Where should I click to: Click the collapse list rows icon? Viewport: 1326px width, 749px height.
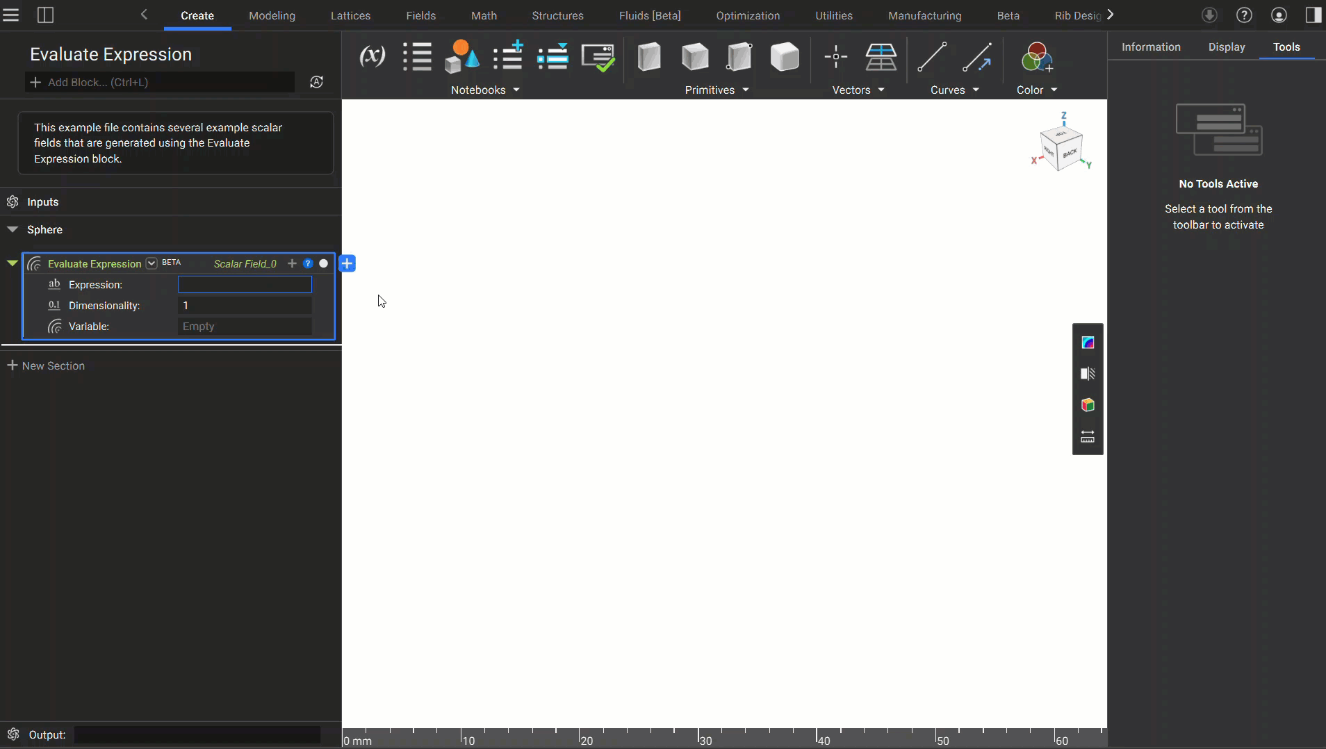pos(553,56)
